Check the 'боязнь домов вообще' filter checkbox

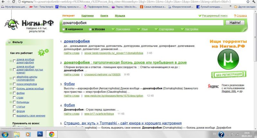14,89
